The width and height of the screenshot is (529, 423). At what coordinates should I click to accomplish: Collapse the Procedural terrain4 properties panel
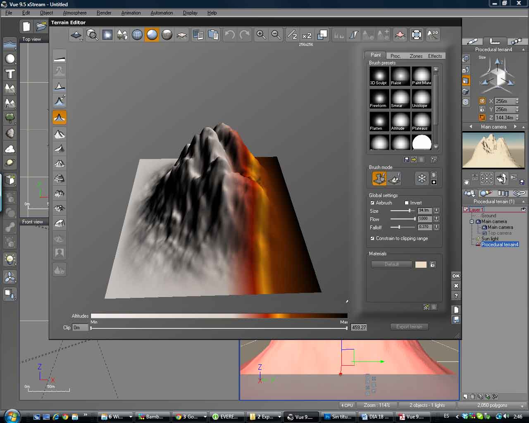point(524,50)
